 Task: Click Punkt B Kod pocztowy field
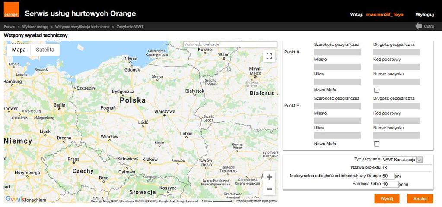click(x=396, y=121)
